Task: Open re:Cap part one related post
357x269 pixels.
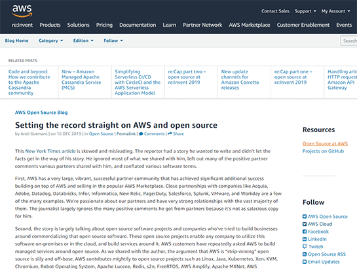Action: click(x=293, y=77)
